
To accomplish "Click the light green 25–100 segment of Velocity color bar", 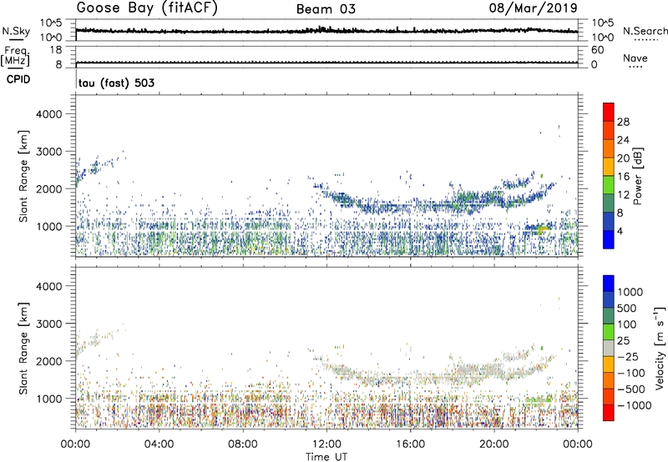I will [609, 332].
